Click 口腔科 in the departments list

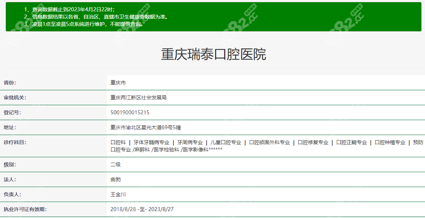pos(118,142)
